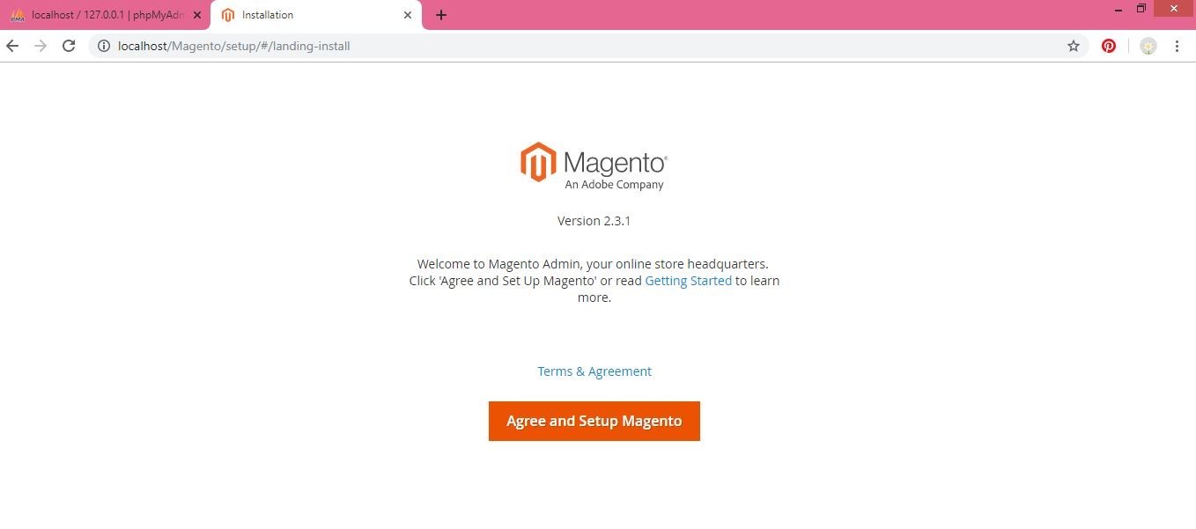Switch to the phpMyAdmin tab
Viewport: 1196px width, 529px height.
click(104, 15)
